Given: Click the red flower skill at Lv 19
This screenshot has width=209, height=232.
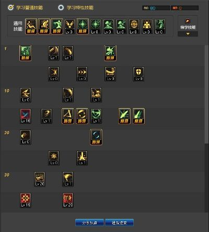Looking at the screenshot, I should [26, 200].
